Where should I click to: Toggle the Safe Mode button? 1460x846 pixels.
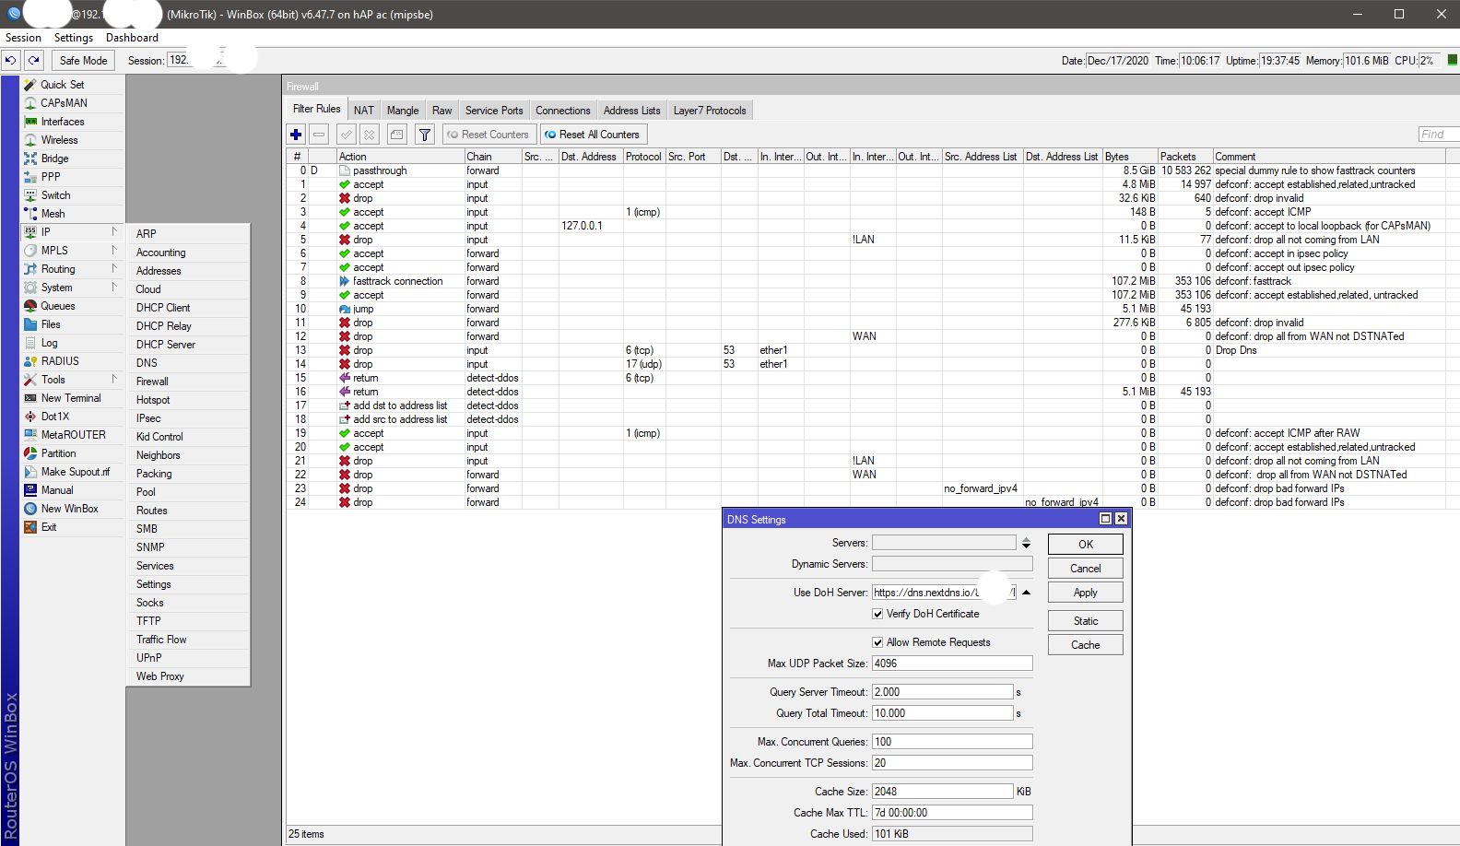83,60
